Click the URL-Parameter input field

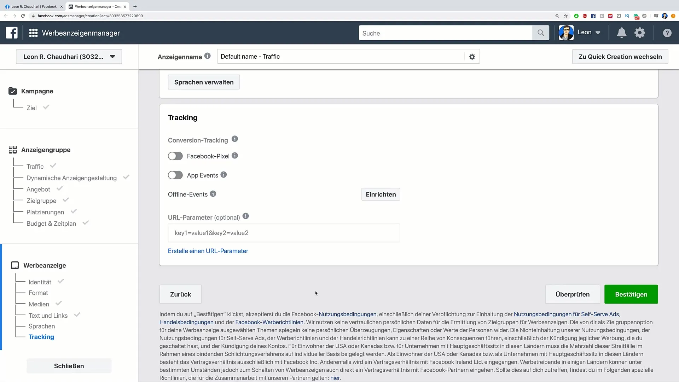[284, 232]
